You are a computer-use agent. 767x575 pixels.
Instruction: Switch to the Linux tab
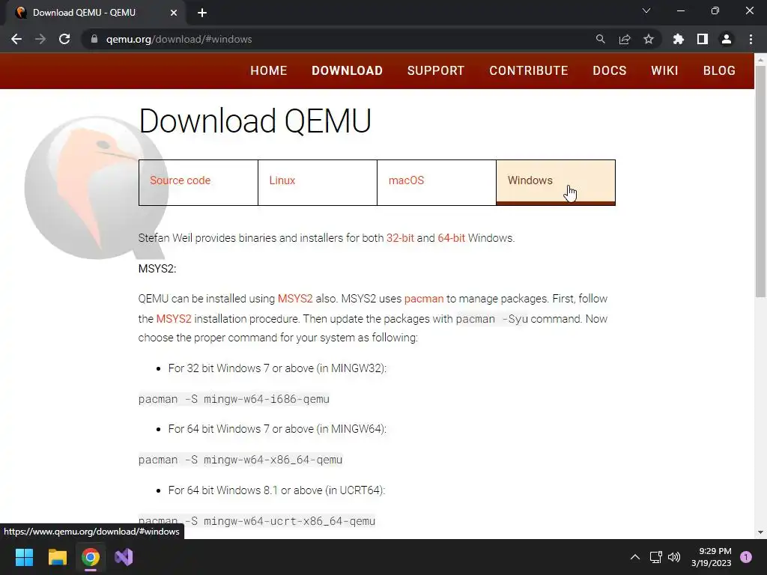pyautogui.click(x=318, y=183)
